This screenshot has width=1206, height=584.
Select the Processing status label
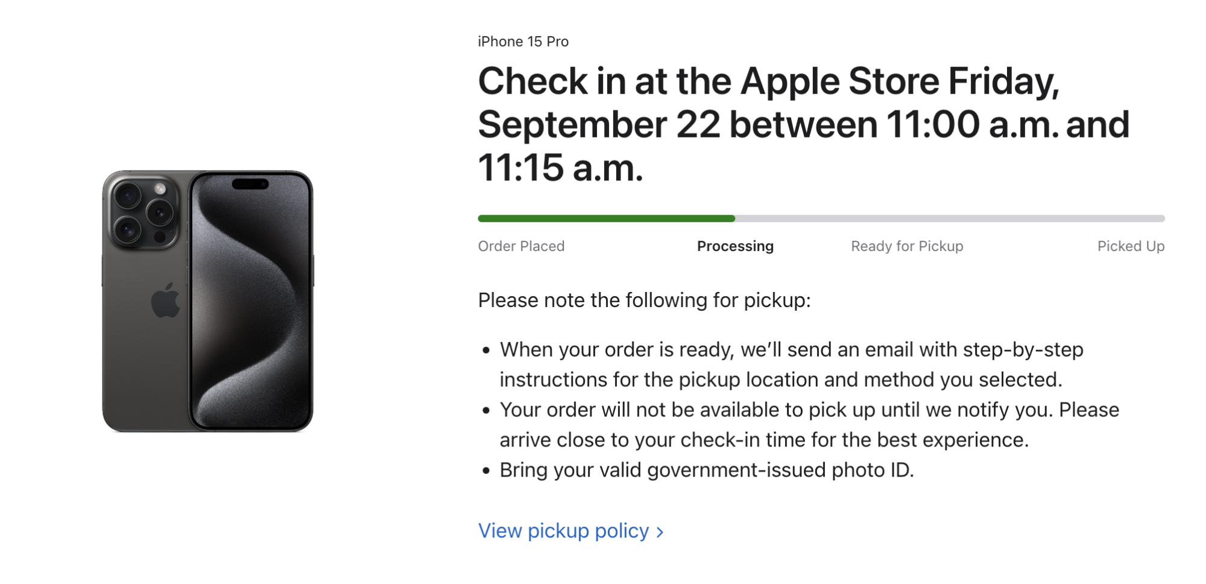735,246
